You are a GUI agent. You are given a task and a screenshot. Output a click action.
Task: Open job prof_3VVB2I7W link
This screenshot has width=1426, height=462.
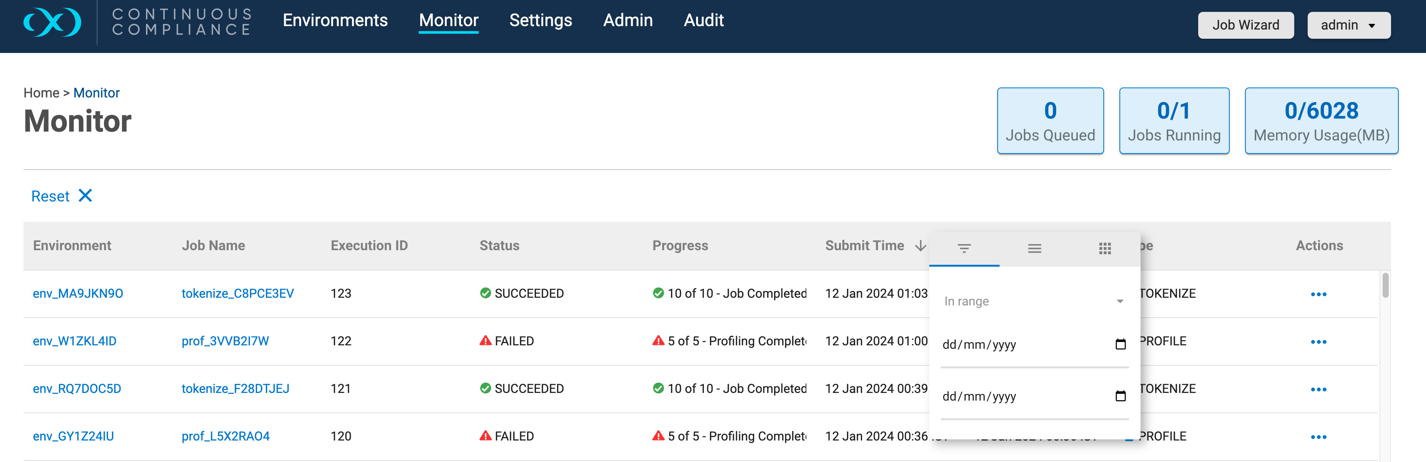point(225,341)
